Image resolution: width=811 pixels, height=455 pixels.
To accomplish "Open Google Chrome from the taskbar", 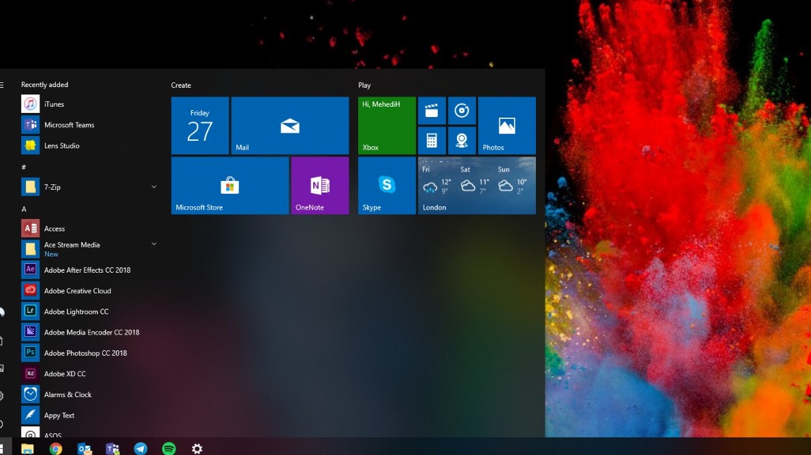I will click(x=56, y=448).
